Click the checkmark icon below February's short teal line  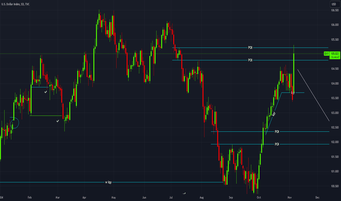tap(46, 92)
